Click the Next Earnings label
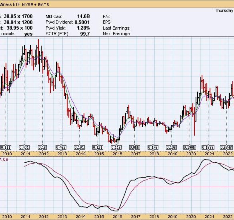234x220 pixels. pos(117,34)
